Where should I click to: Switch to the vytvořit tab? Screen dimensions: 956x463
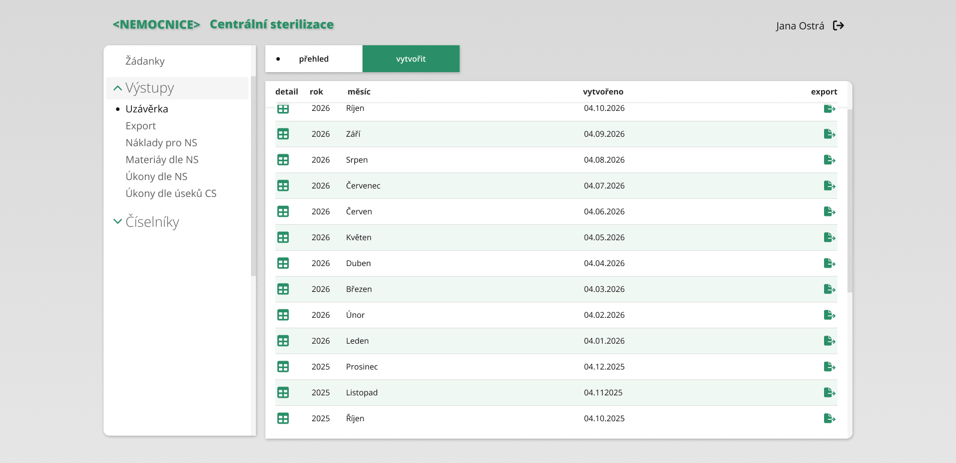coord(411,59)
